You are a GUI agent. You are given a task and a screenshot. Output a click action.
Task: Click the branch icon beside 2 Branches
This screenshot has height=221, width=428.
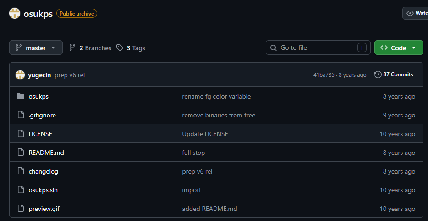point(72,48)
